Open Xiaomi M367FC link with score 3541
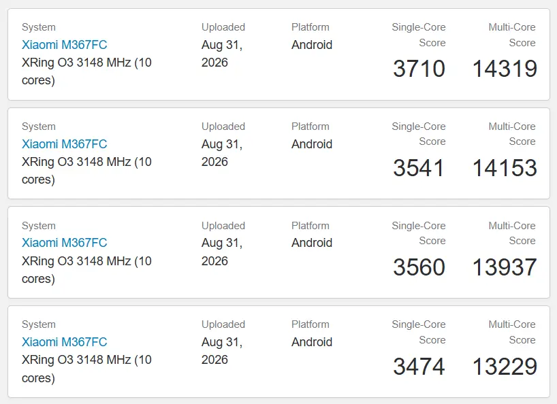 64,144
